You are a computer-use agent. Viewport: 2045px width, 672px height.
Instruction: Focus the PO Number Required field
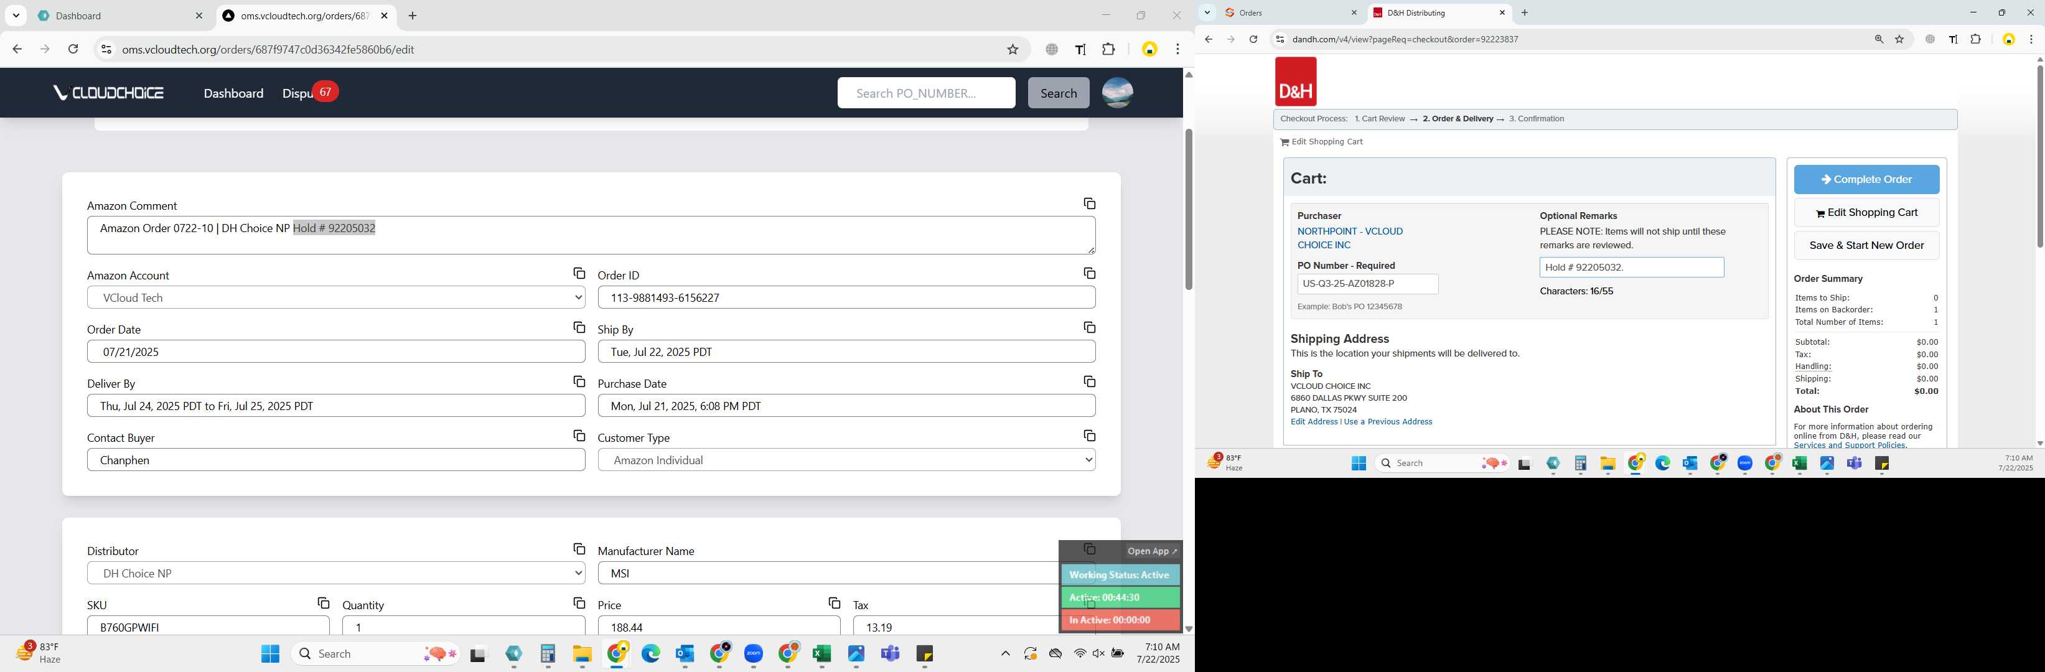pos(1367,284)
